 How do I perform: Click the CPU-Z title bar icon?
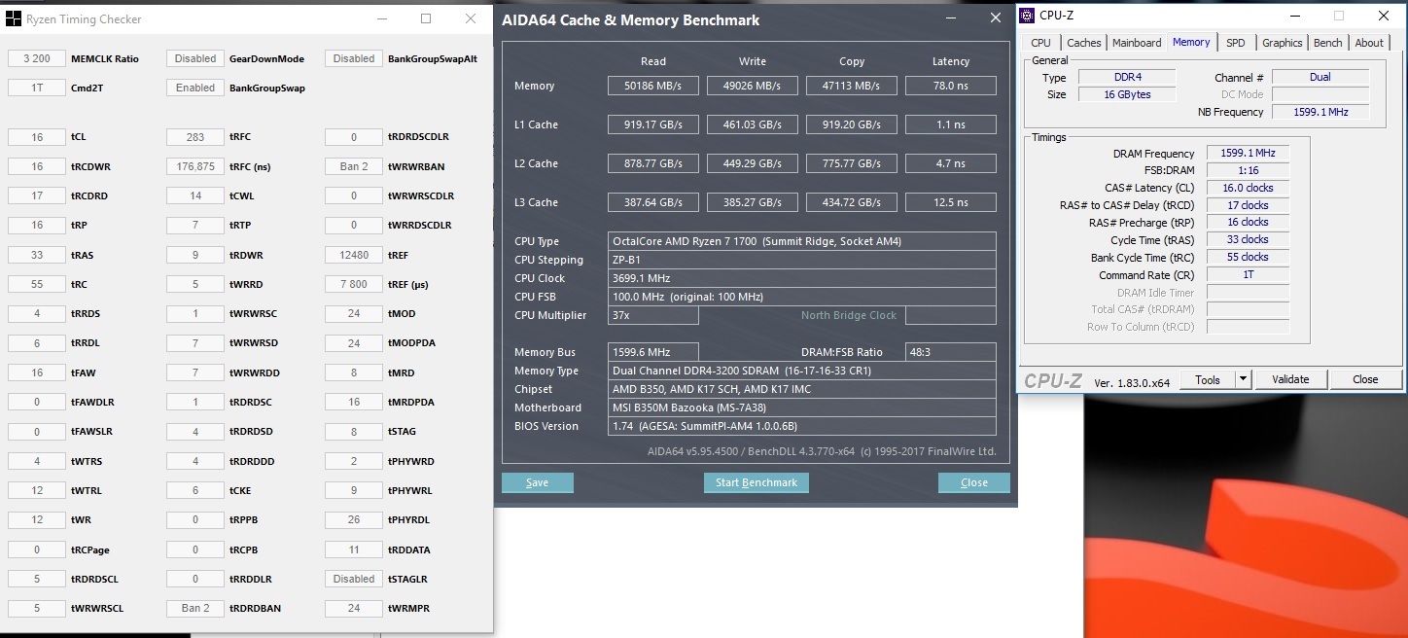1029,16
